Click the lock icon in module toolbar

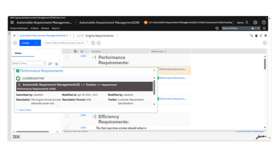(x=256, y=36)
